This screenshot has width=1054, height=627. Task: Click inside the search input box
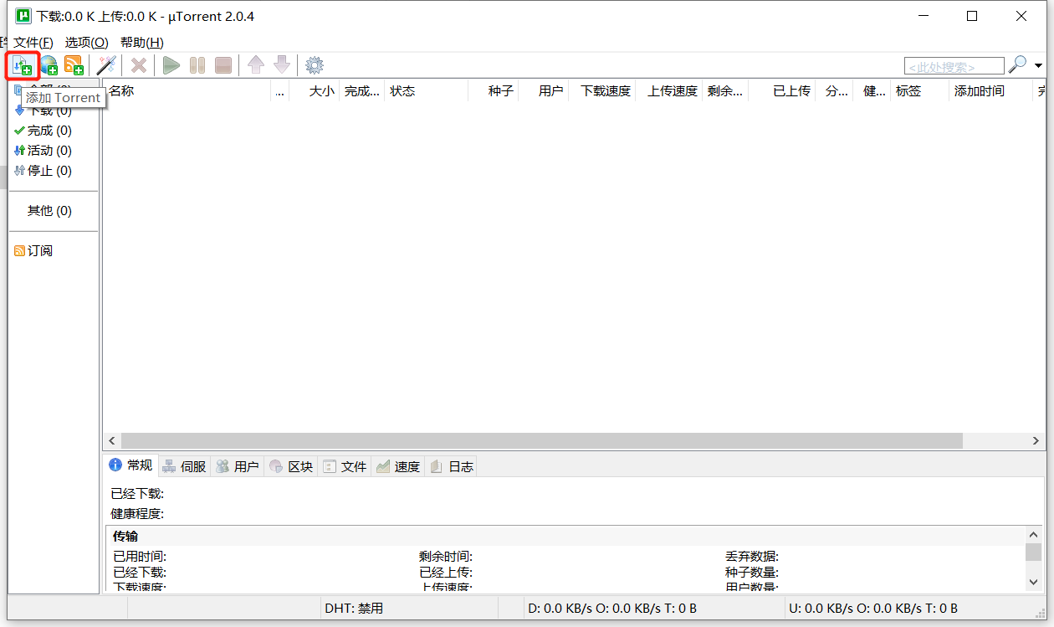pos(954,66)
